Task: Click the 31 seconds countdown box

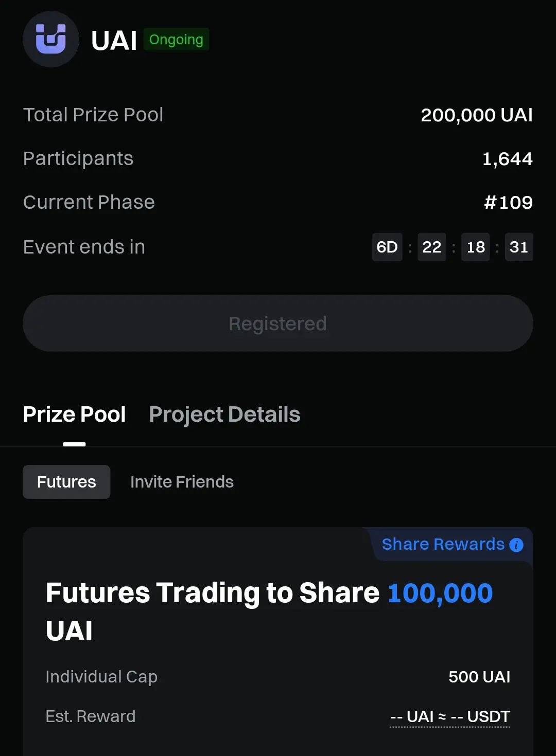Action: tap(518, 247)
